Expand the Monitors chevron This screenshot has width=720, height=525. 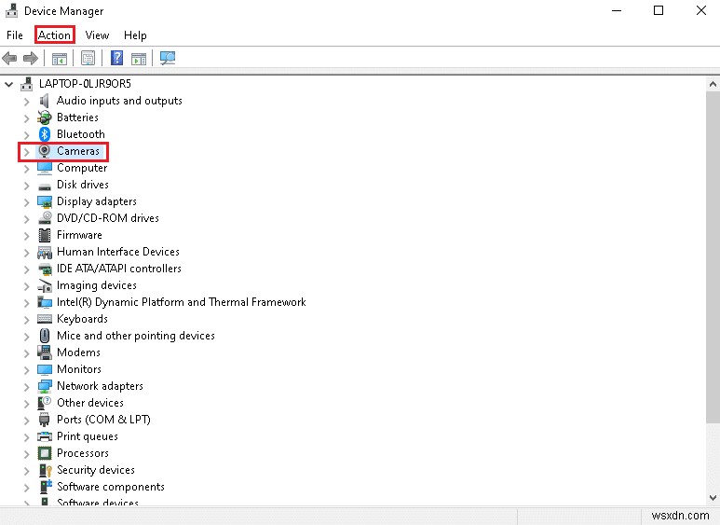point(26,370)
